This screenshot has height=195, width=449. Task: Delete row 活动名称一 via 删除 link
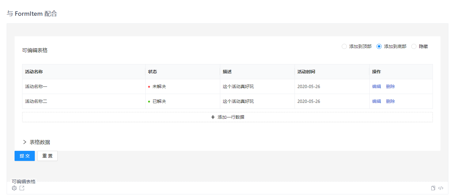tap(390, 86)
